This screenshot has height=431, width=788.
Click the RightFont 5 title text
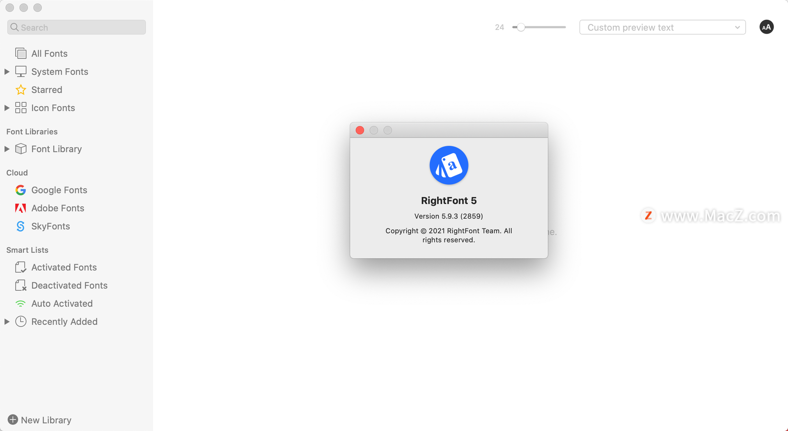pos(449,200)
